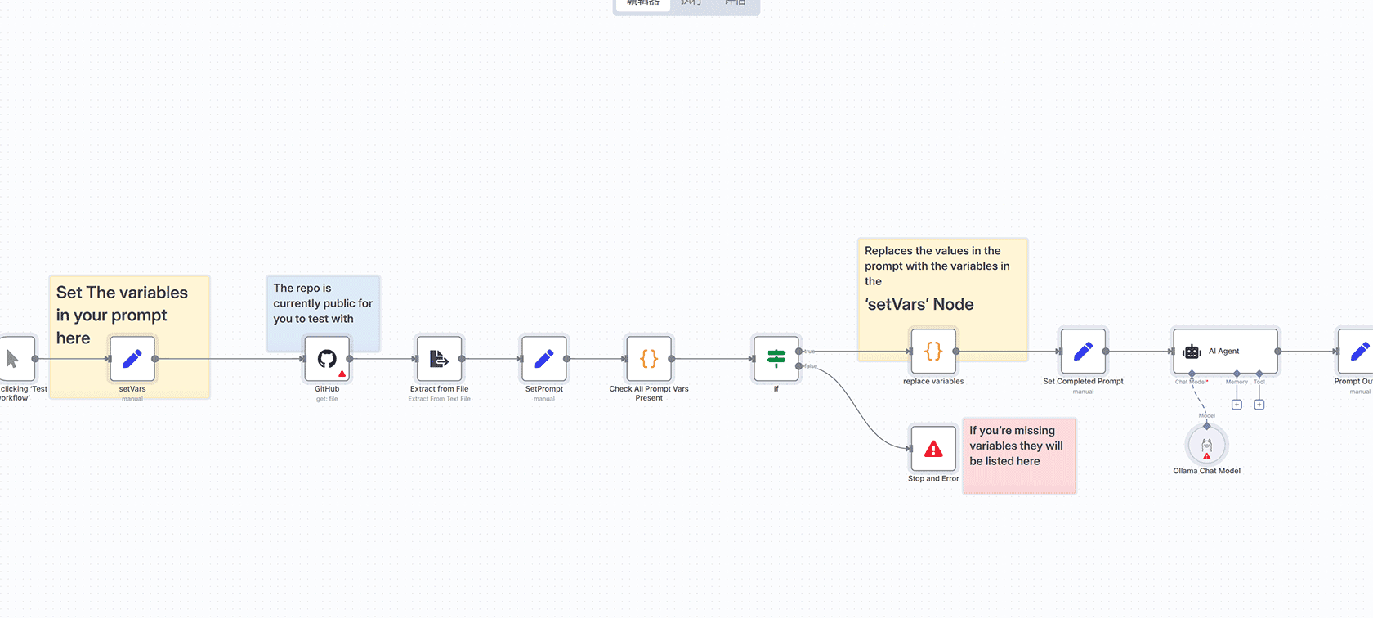The image size is (1373, 618).
Task: Open the Prompt Output node
Action: (x=1357, y=352)
